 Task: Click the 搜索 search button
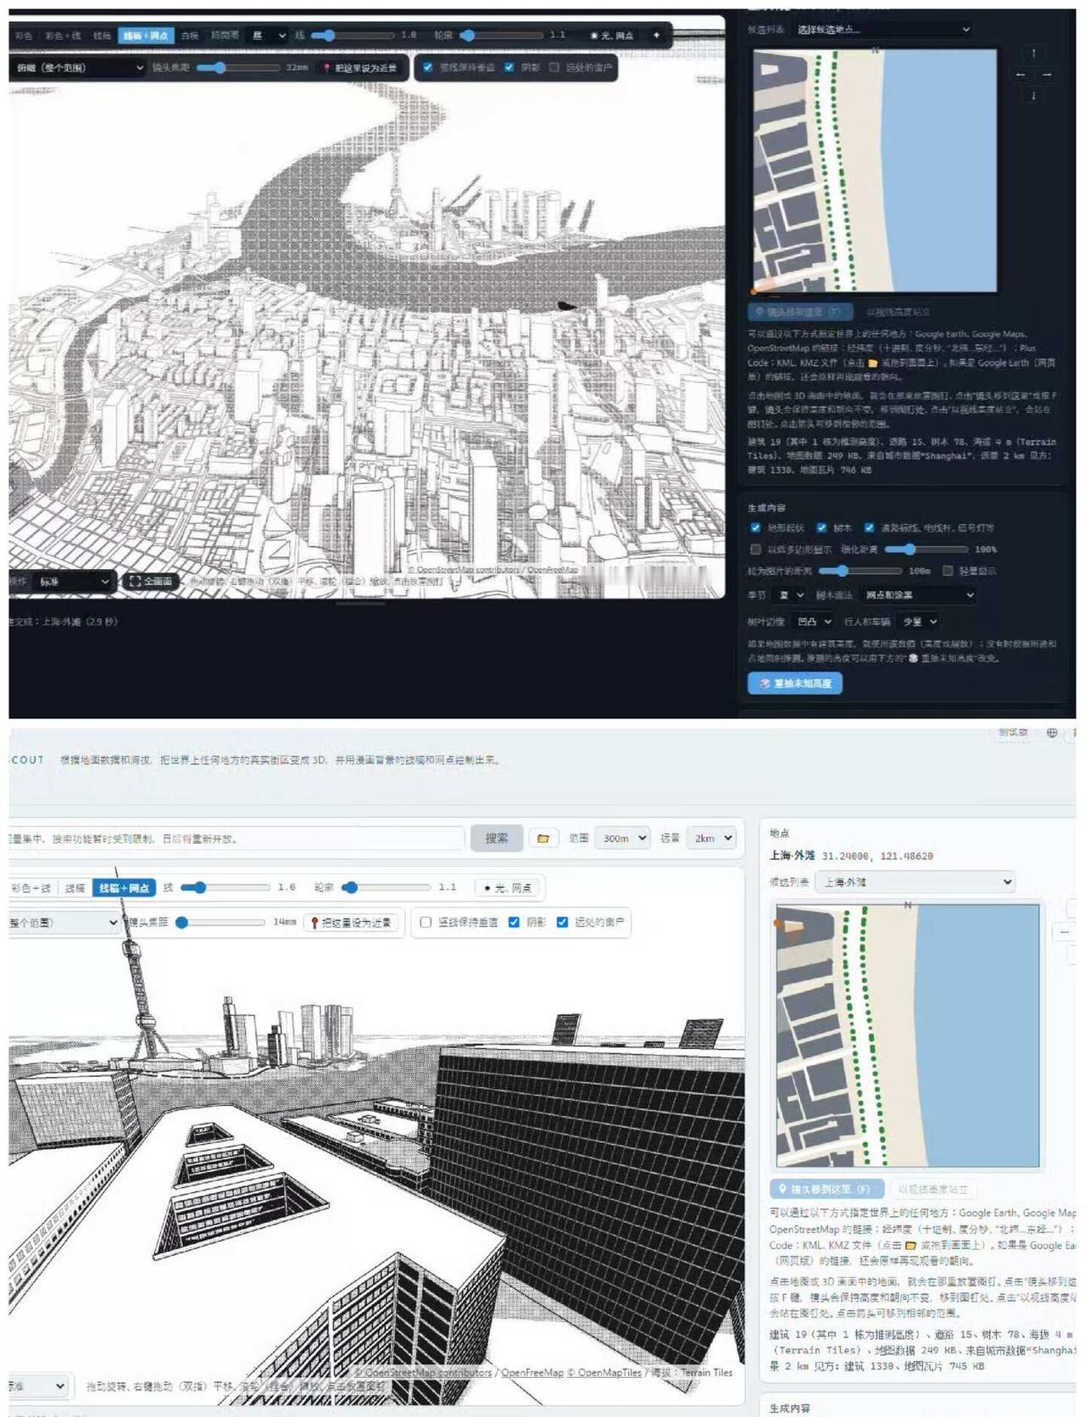(497, 838)
